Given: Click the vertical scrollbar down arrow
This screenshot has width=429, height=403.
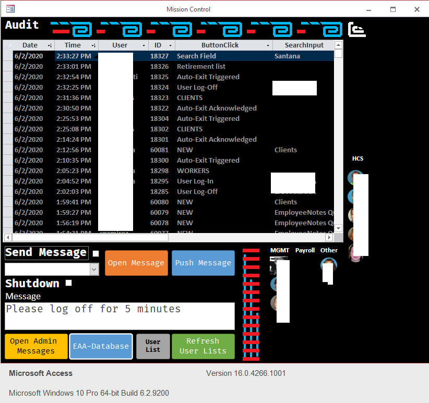Looking at the screenshot, I should [x=338, y=228].
